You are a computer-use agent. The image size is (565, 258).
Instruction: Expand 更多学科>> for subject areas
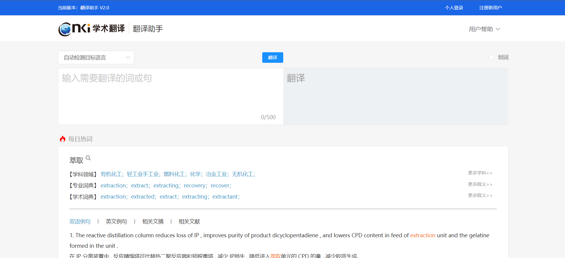pyautogui.click(x=480, y=173)
